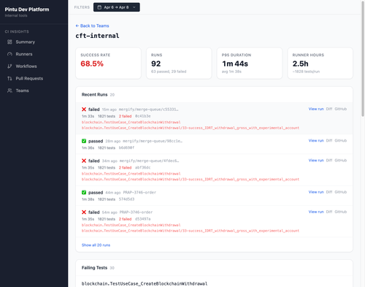Open GitHub link for 28m ago run
Image resolution: width=365 pixels, height=287 pixels.
point(341,140)
